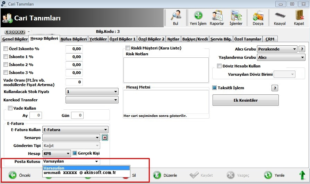Enable İskonto 1 % checkbox
The height and width of the screenshot is (184, 310).
coord(6,57)
